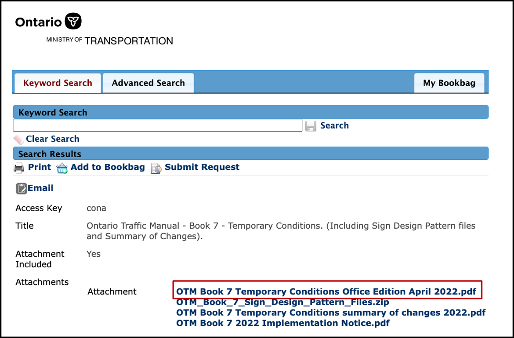The height and width of the screenshot is (338, 514).
Task: Click the Add to Bookbag link
Action: click(x=108, y=167)
